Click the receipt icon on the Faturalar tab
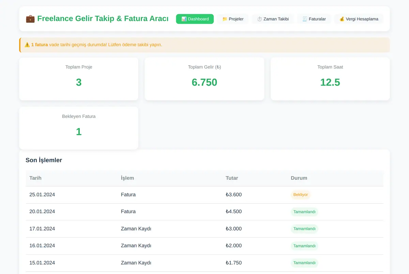This screenshot has height=274, width=409. pos(305,19)
